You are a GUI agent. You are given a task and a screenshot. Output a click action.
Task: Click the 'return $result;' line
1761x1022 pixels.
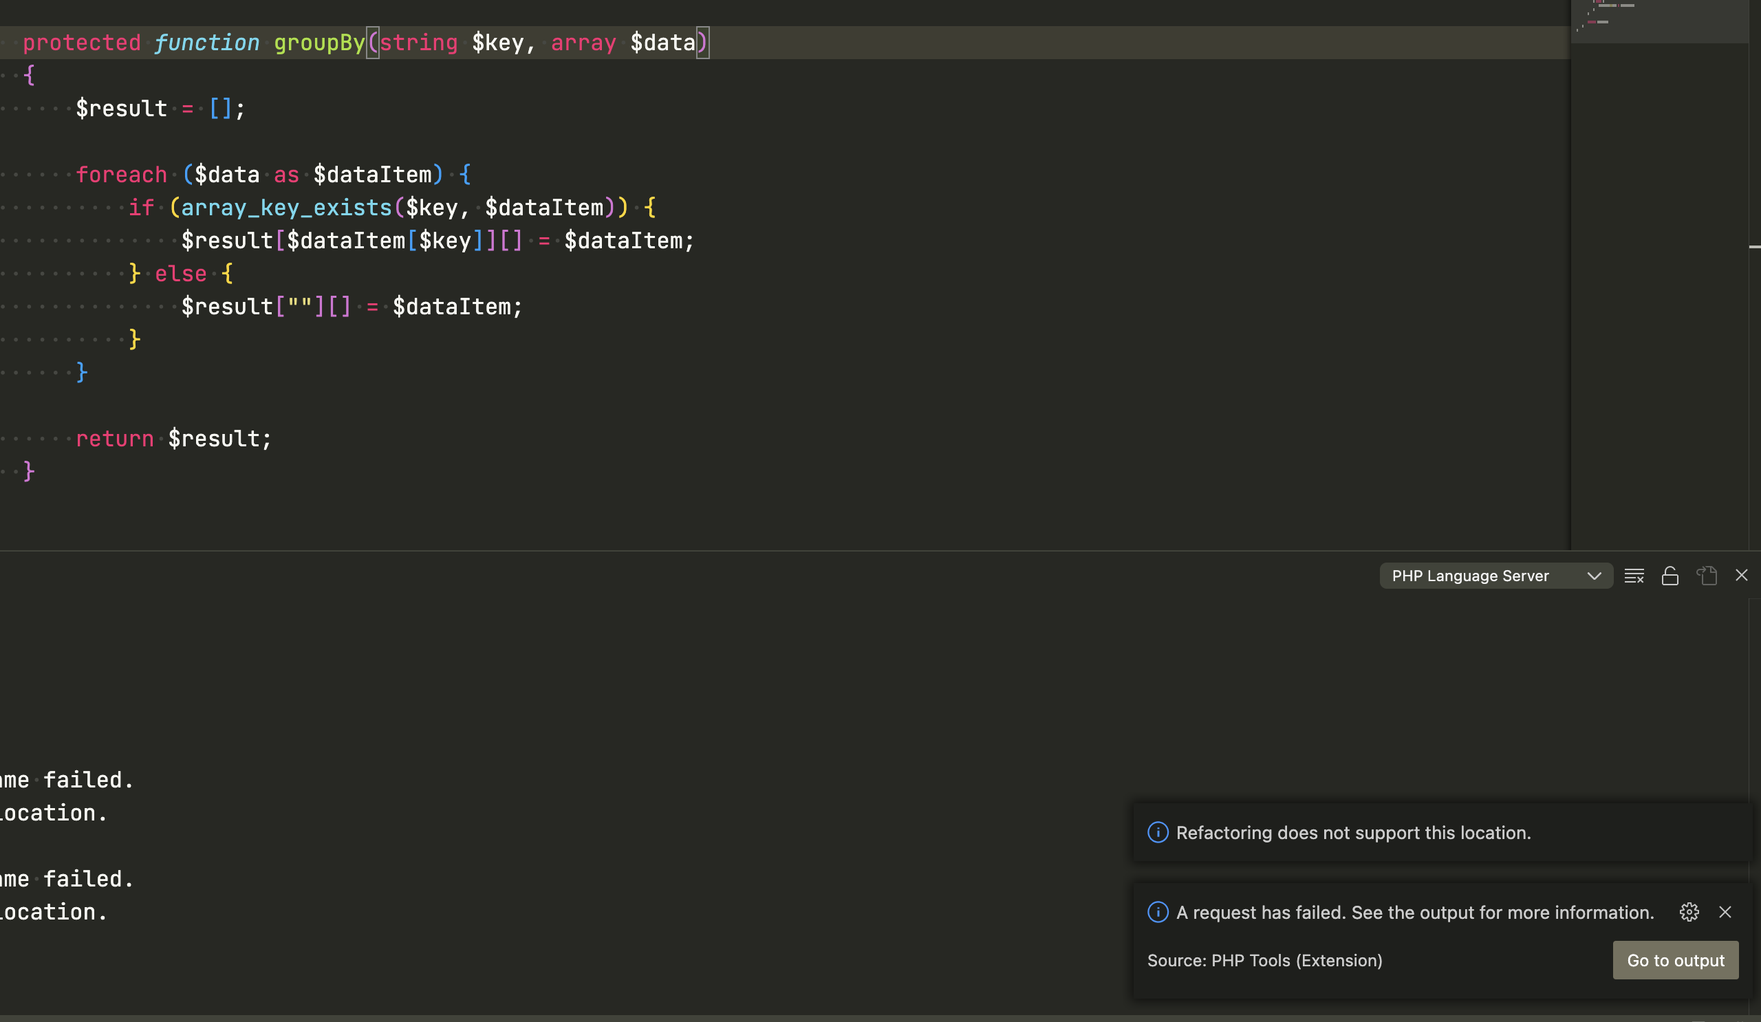coord(173,439)
